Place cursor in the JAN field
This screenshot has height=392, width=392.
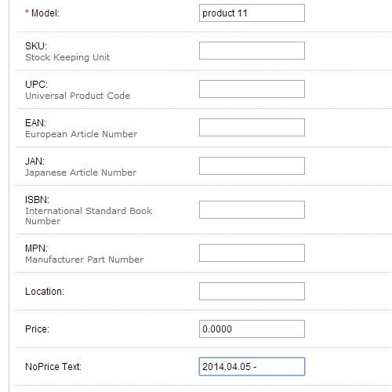[252, 165]
